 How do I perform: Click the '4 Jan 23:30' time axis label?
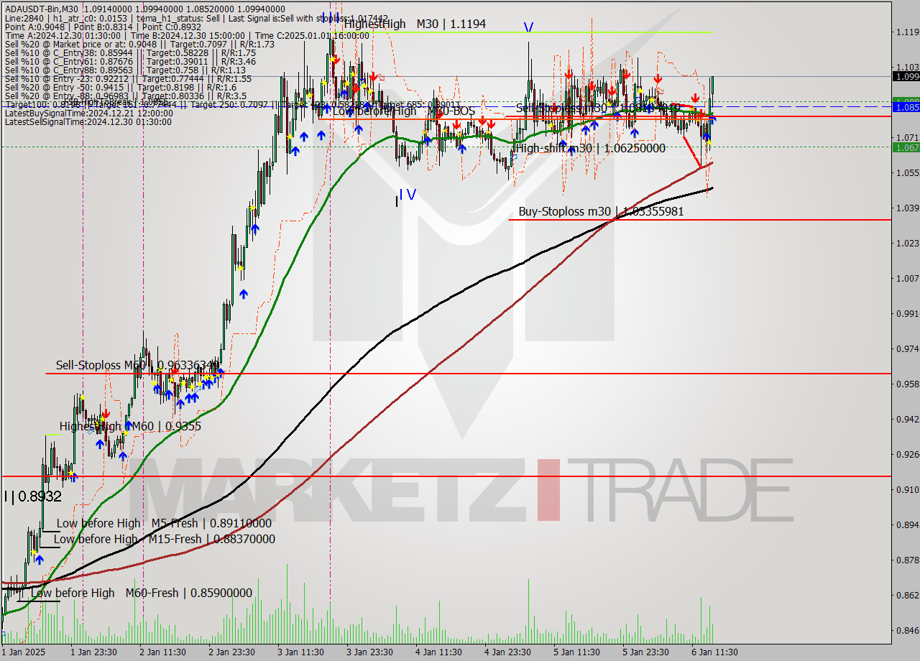(x=507, y=652)
